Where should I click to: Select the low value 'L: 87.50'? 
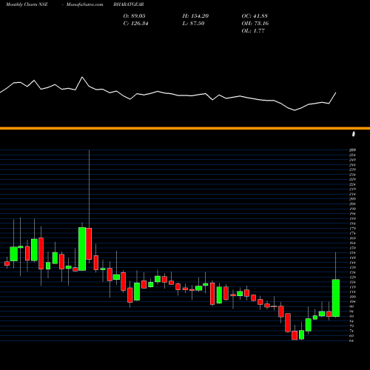point(193,24)
